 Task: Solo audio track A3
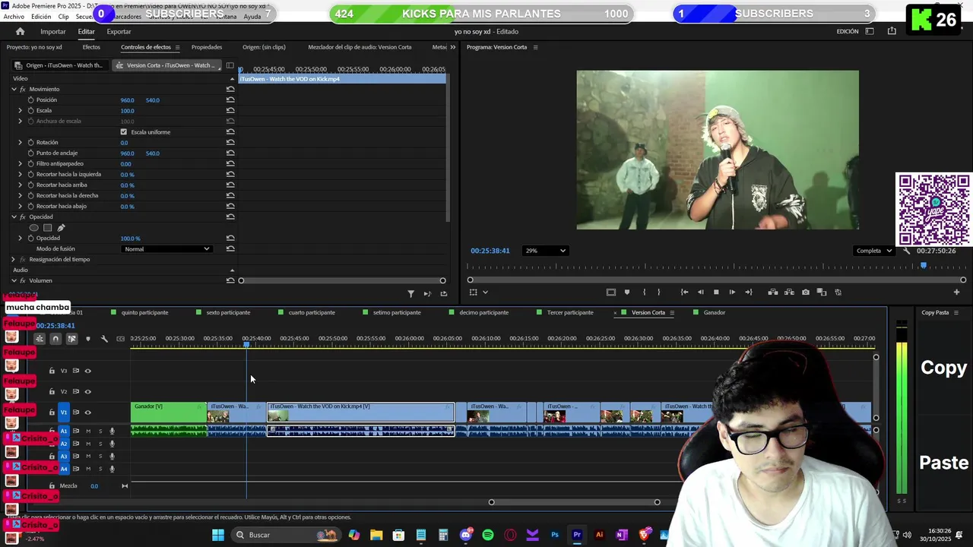(100, 456)
